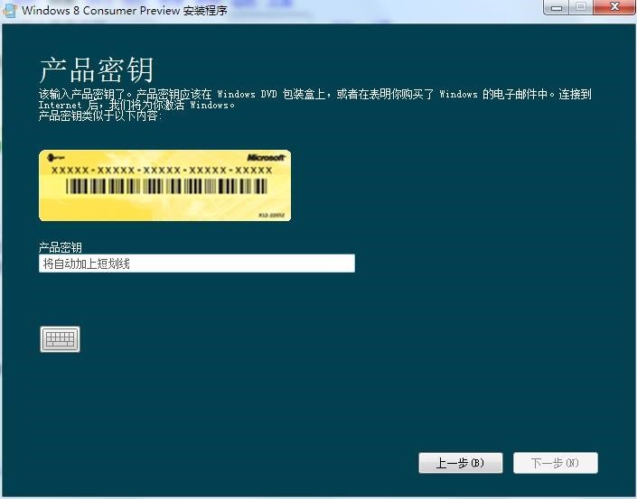
Task: Click the 产品密钥 heading text
Action: (x=97, y=70)
